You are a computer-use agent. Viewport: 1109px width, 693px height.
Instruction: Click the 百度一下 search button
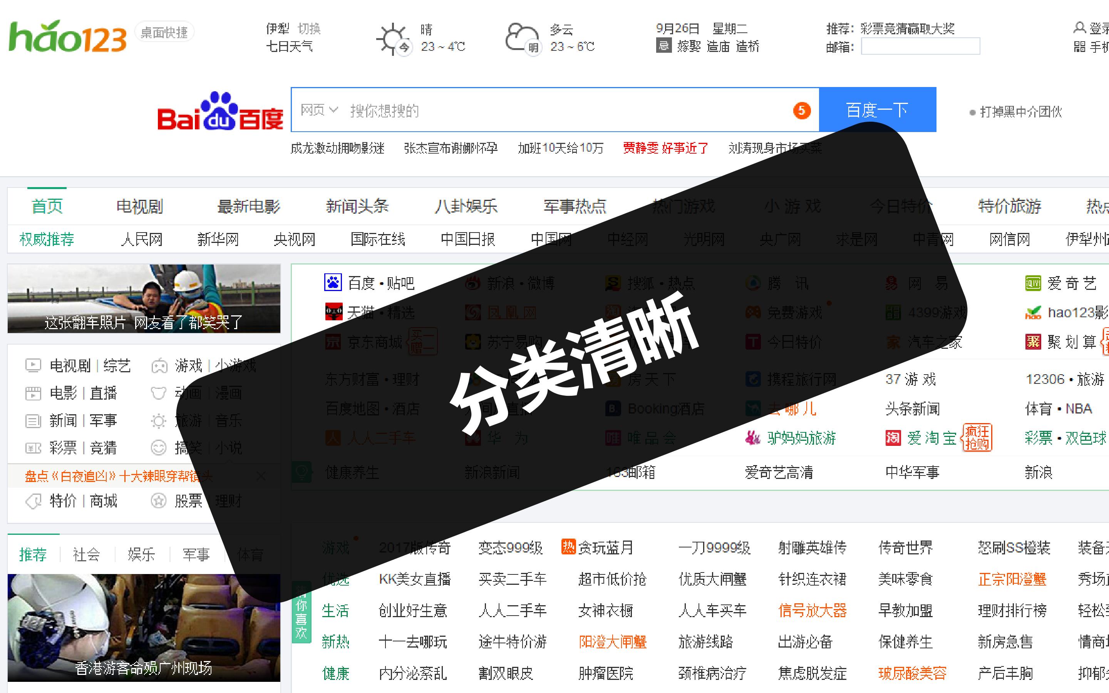877,110
